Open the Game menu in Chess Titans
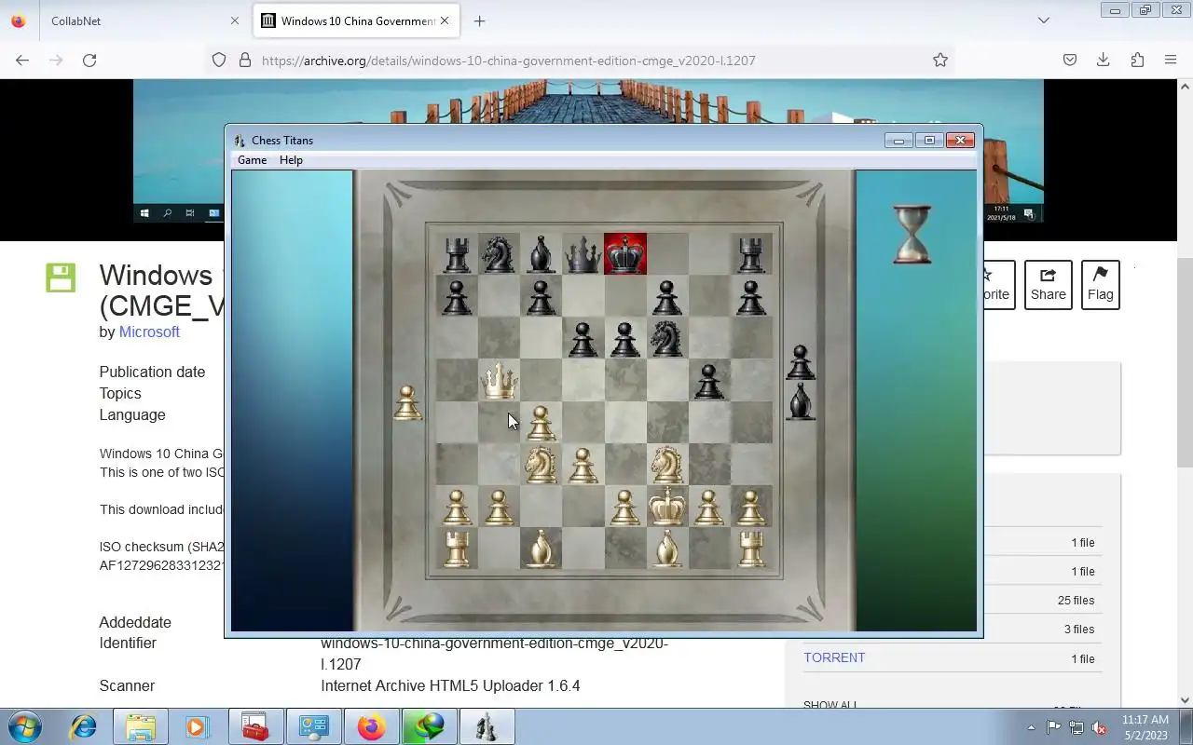The image size is (1193, 745). [x=252, y=160]
